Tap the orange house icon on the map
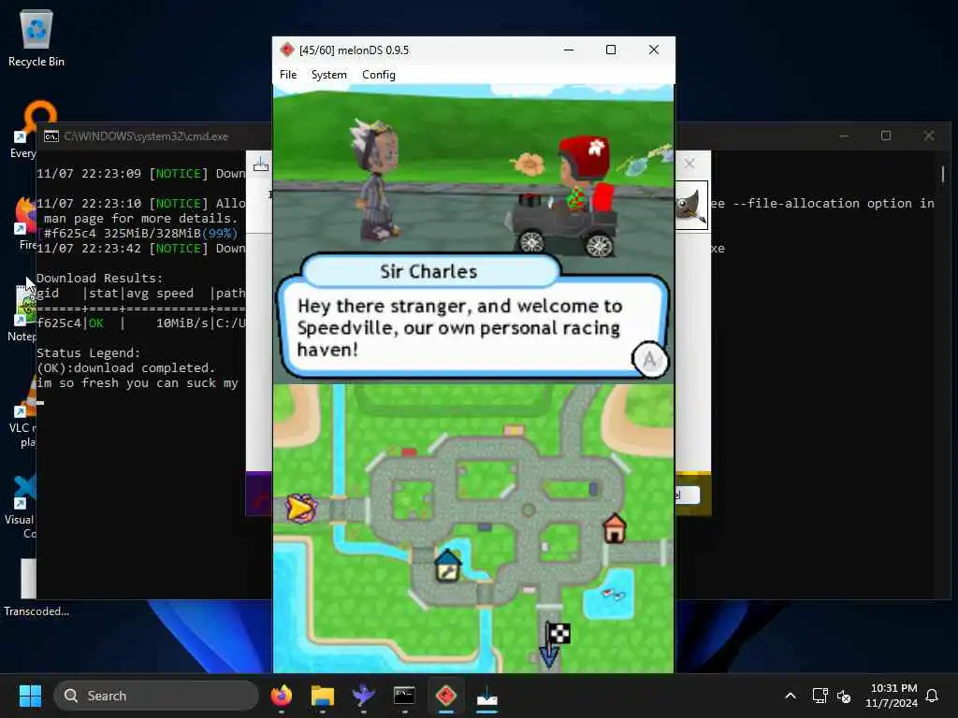Screen dimensions: 958x718 (x=614, y=528)
